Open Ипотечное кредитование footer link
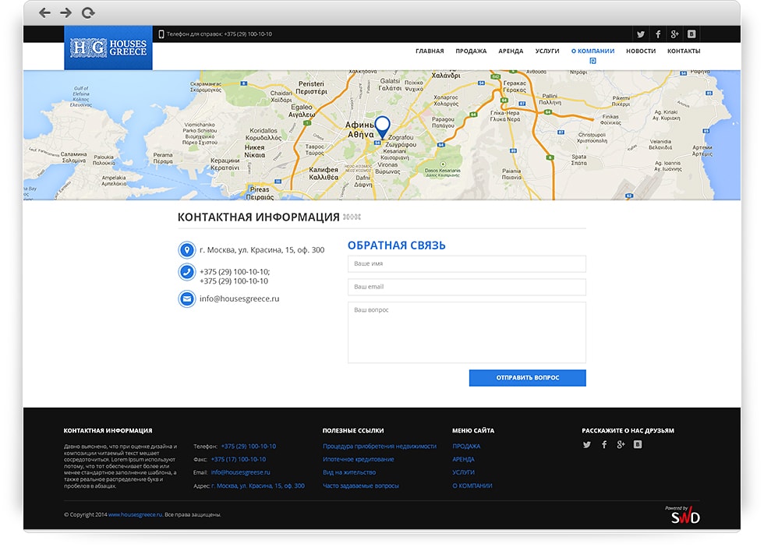764x558 pixels. (x=359, y=460)
